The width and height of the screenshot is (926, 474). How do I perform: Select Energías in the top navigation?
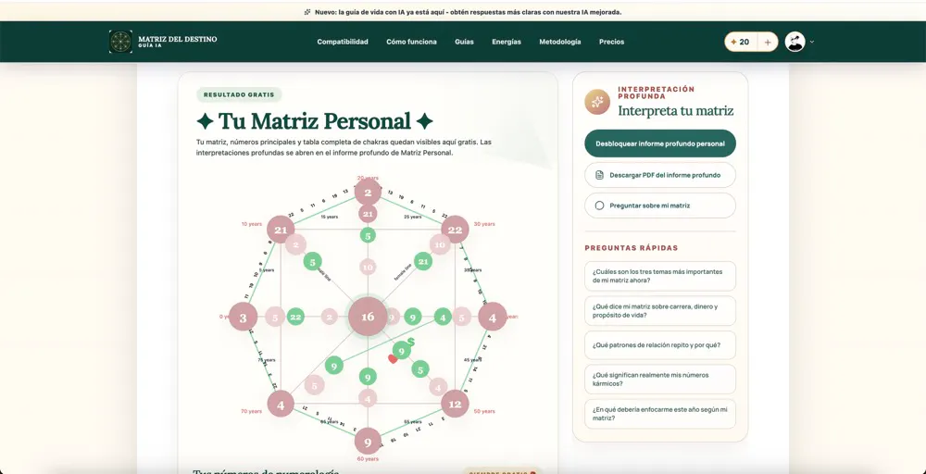pos(507,42)
